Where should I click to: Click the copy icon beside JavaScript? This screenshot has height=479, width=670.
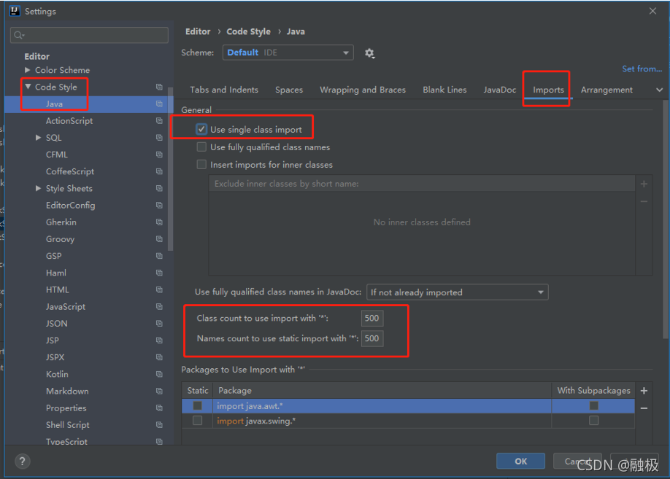[159, 306]
